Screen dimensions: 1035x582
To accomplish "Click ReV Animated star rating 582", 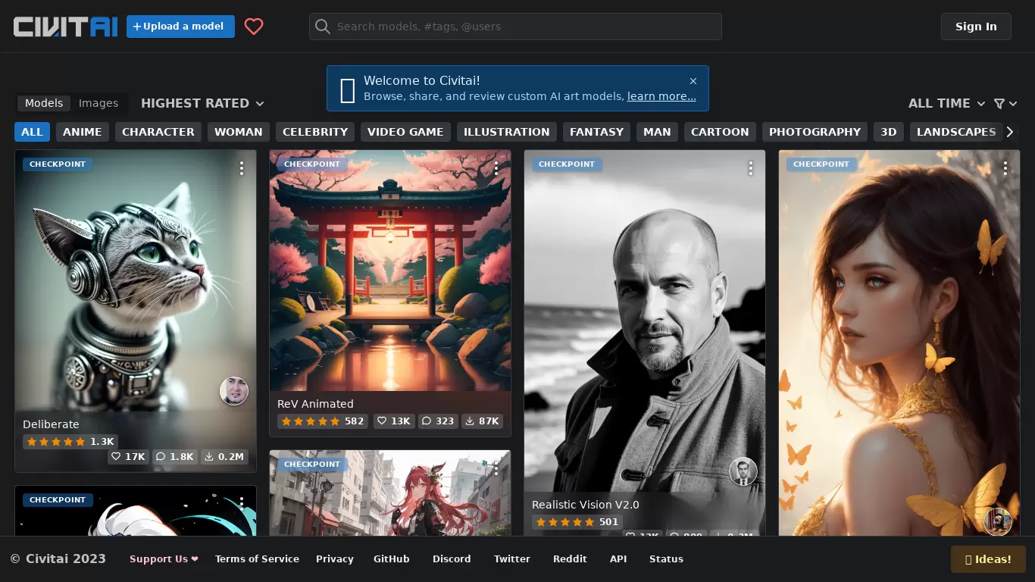I will click(322, 421).
